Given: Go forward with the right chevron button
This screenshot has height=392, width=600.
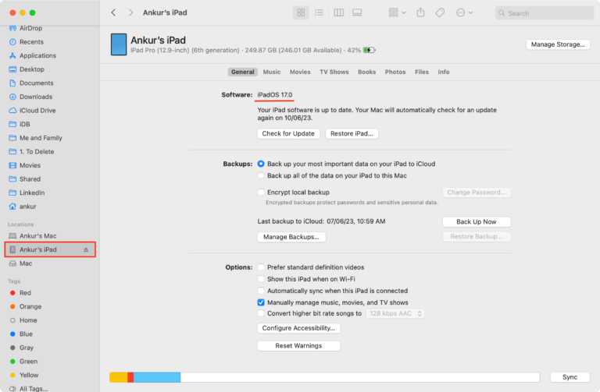Looking at the screenshot, I should tap(131, 12).
